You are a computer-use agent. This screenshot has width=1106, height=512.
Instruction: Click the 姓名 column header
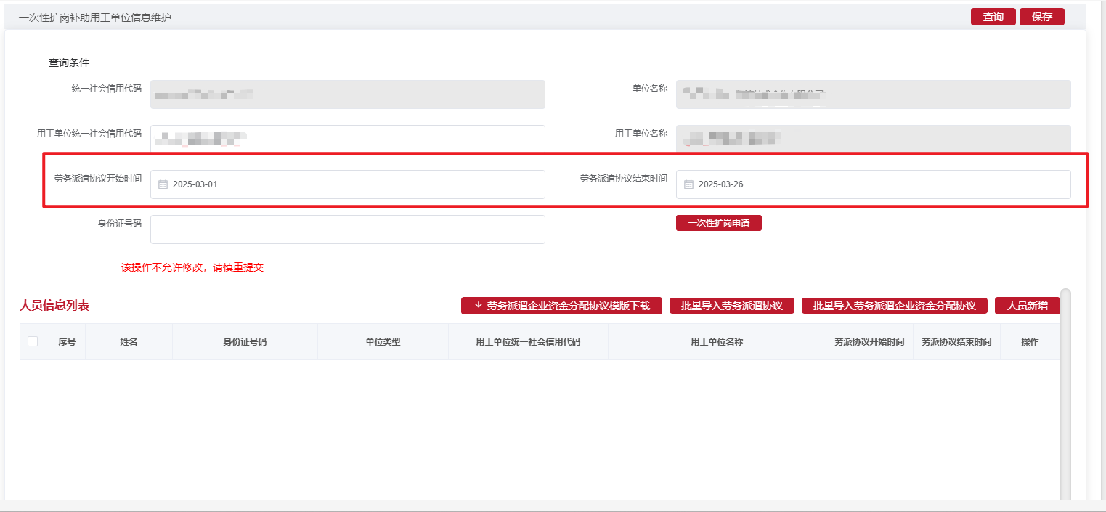128,341
